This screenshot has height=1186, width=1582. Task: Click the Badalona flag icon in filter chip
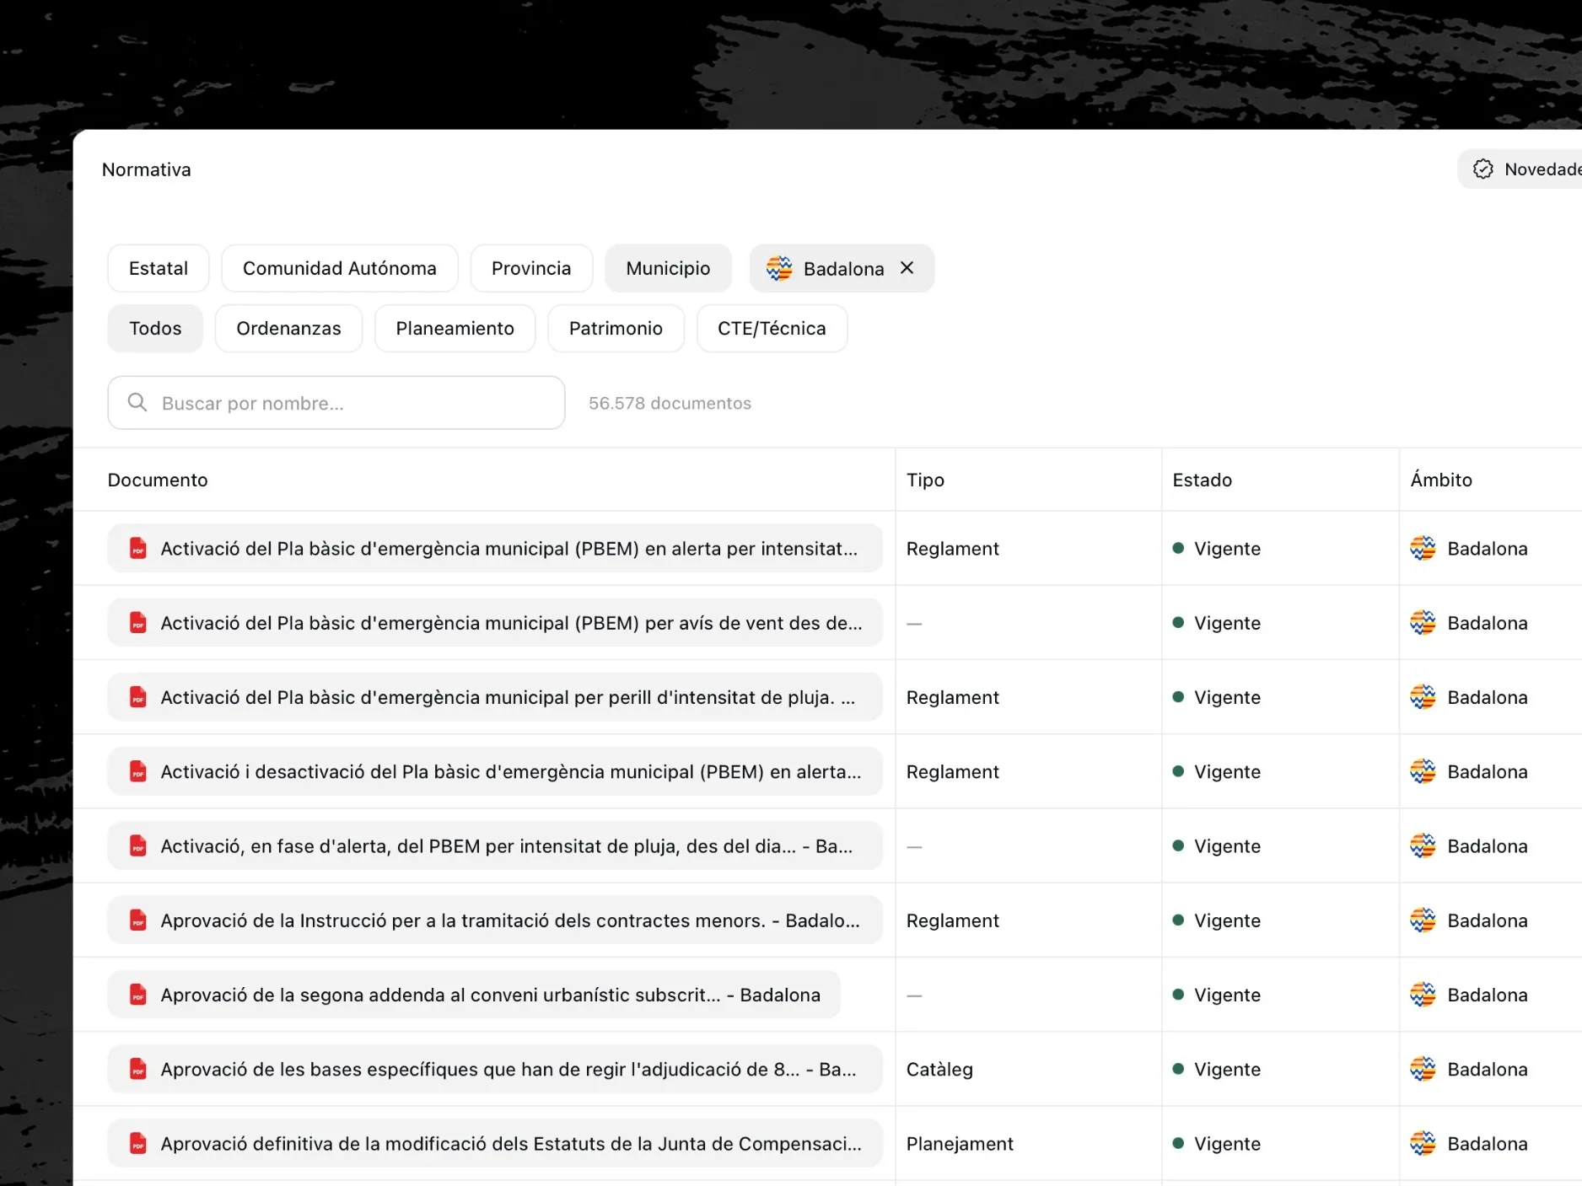(x=779, y=268)
